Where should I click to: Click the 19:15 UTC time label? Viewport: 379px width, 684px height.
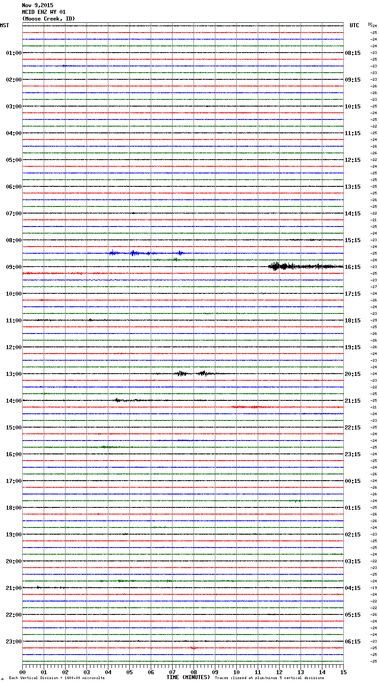point(353,347)
